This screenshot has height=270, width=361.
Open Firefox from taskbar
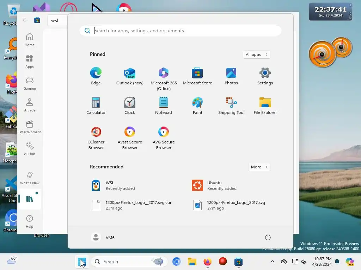tap(207, 262)
